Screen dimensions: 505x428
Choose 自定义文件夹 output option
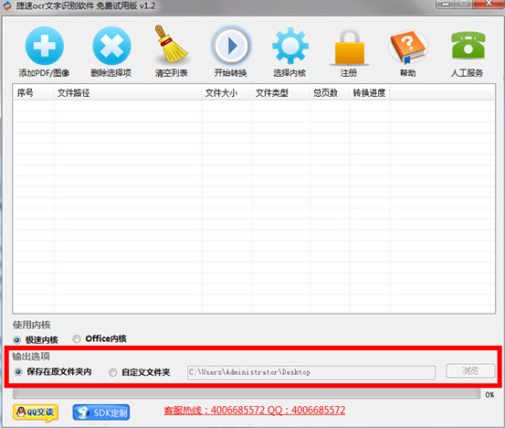[112, 372]
